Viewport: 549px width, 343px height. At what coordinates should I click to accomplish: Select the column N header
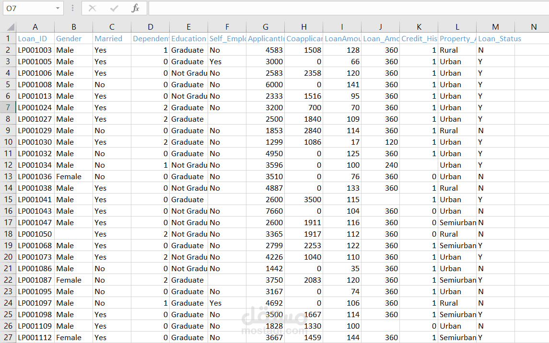pyautogui.click(x=534, y=26)
